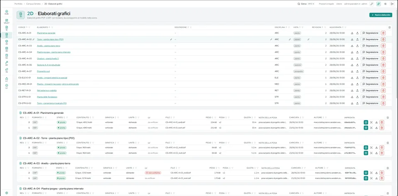
Task: Click the logout icon in top bar
Action: tap(393, 4)
